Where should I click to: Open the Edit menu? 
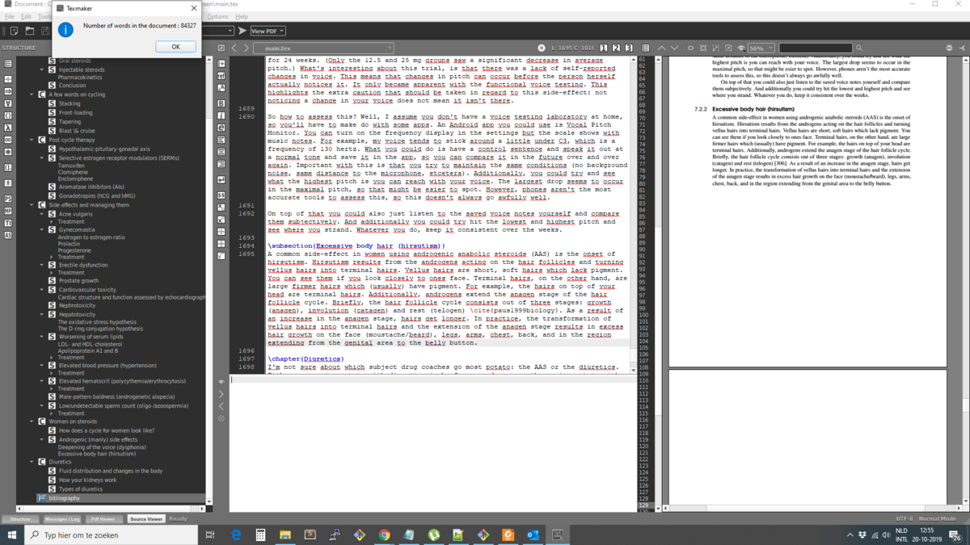[26, 16]
